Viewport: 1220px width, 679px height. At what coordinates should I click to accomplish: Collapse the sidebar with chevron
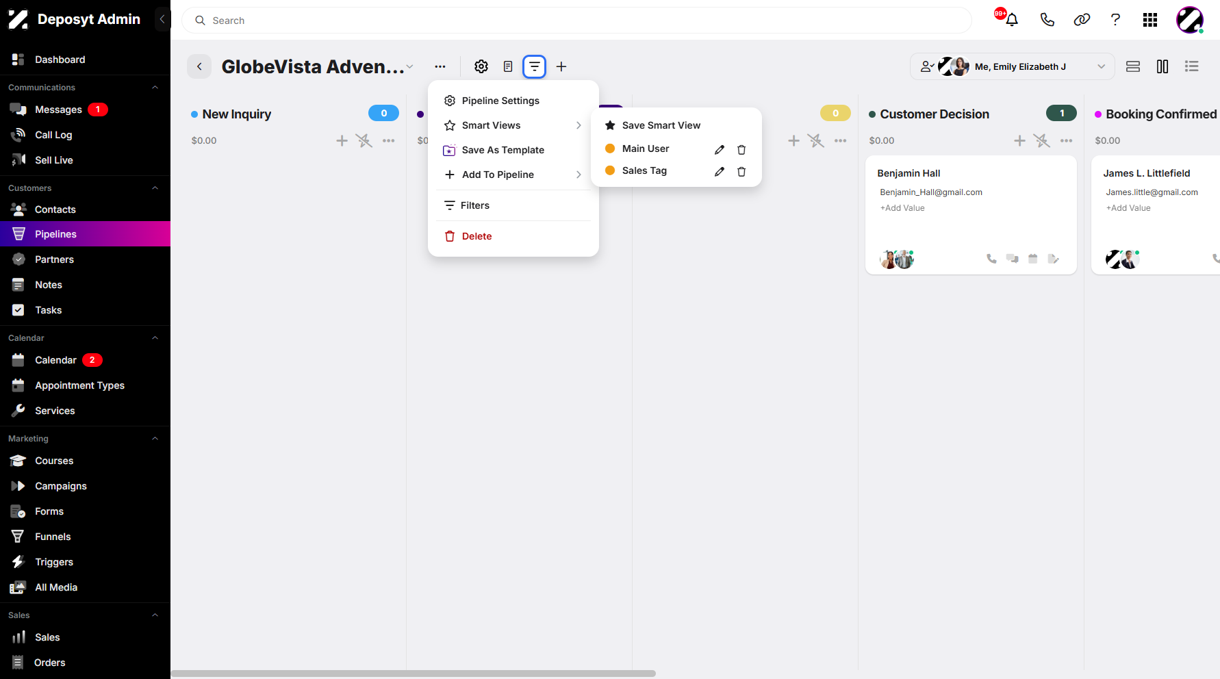pos(162,19)
